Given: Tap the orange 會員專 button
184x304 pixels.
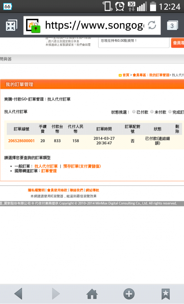Looking at the screenshot, I should (177, 43).
